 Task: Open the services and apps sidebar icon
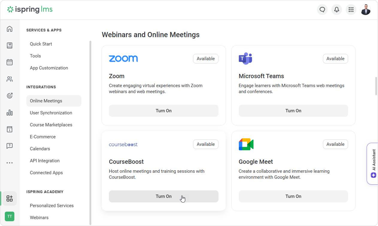[x=10, y=198]
